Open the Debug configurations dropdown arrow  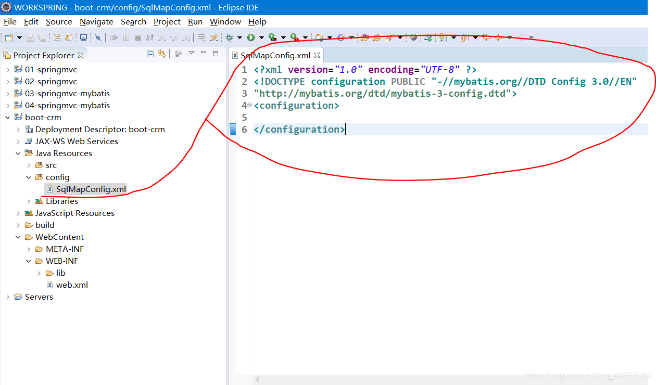point(239,37)
